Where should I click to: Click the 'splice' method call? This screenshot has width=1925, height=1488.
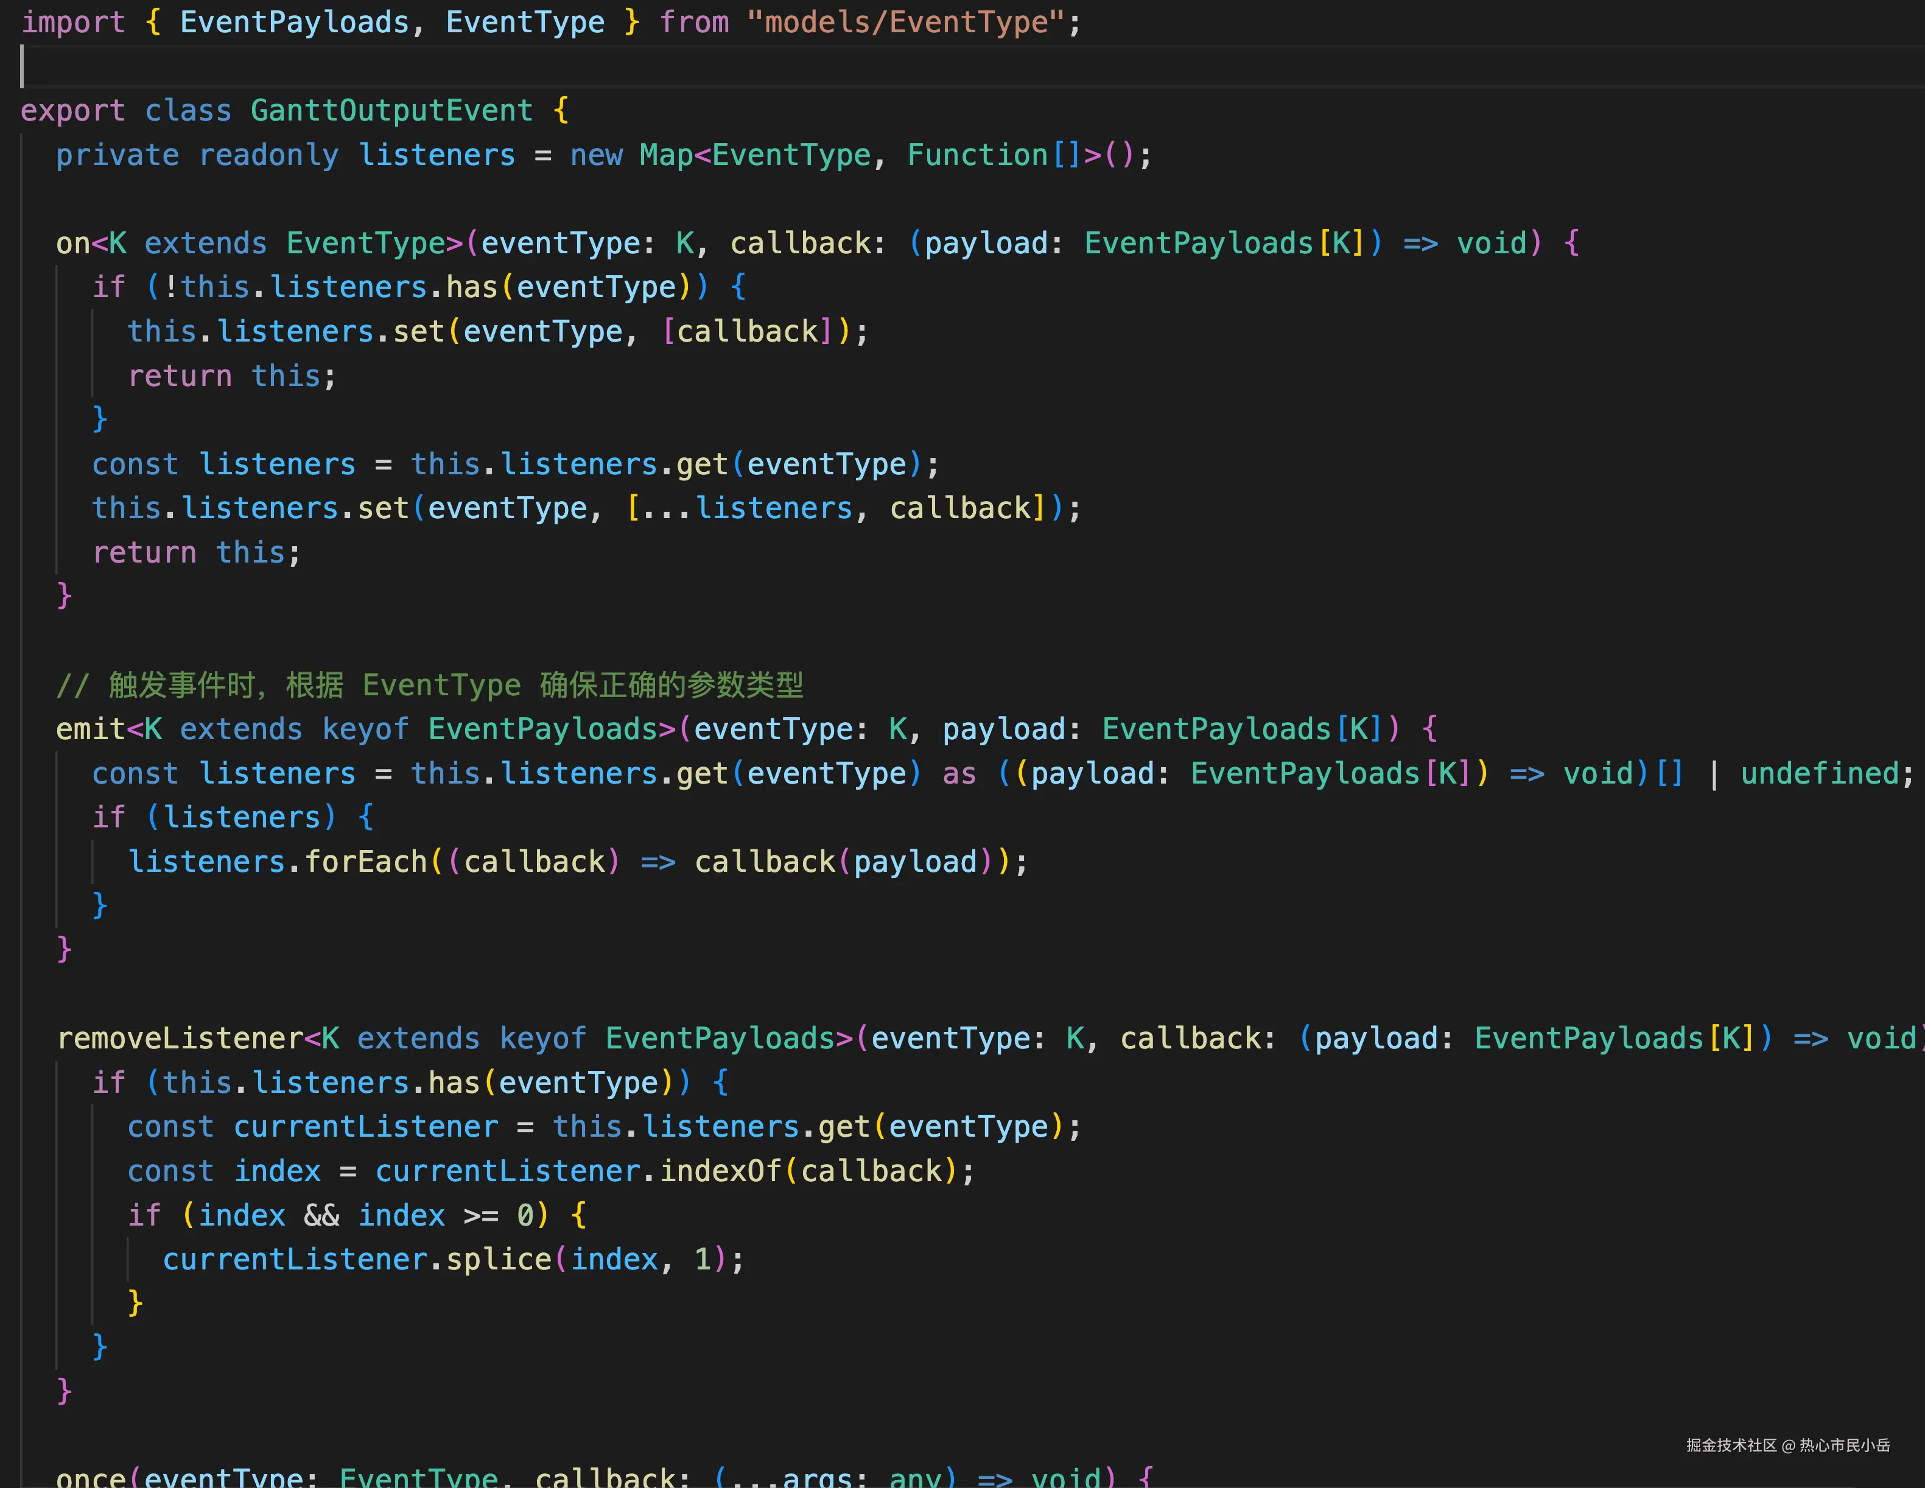click(x=498, y=1259)
